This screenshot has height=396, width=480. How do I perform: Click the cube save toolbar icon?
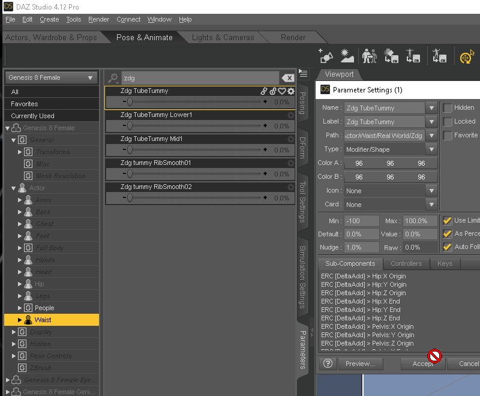point(391,56)
